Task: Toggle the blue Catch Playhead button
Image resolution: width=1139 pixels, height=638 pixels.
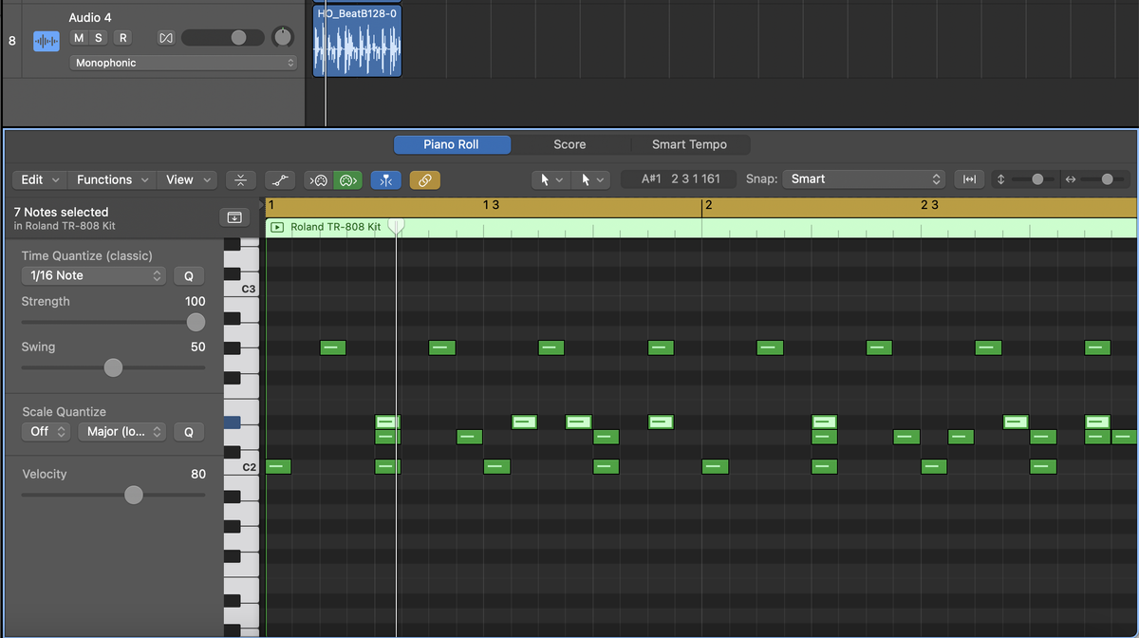Action: [x=385, y=179]
